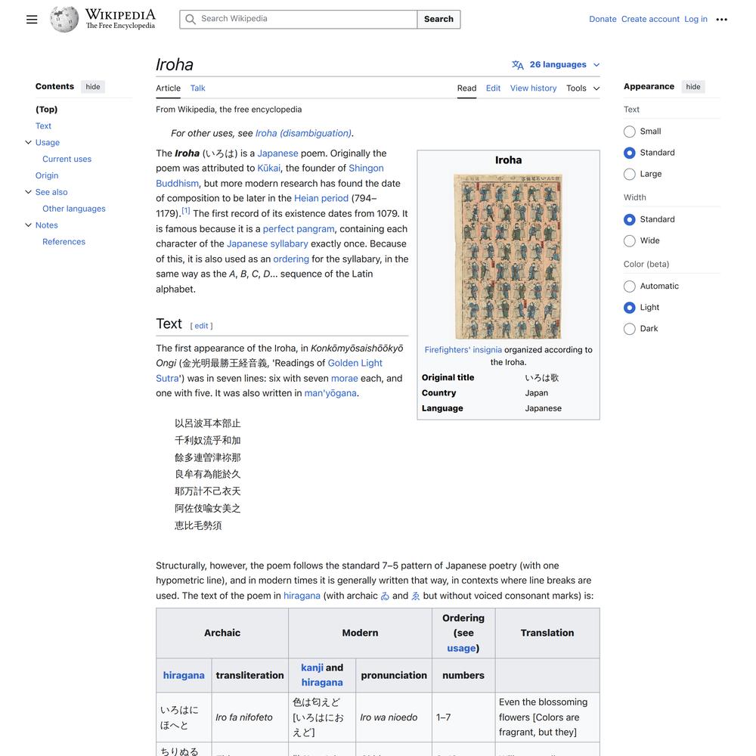The height and width of the screenshot is (756, 756).
Task: Click the Donate link
Action: (603, 20)
